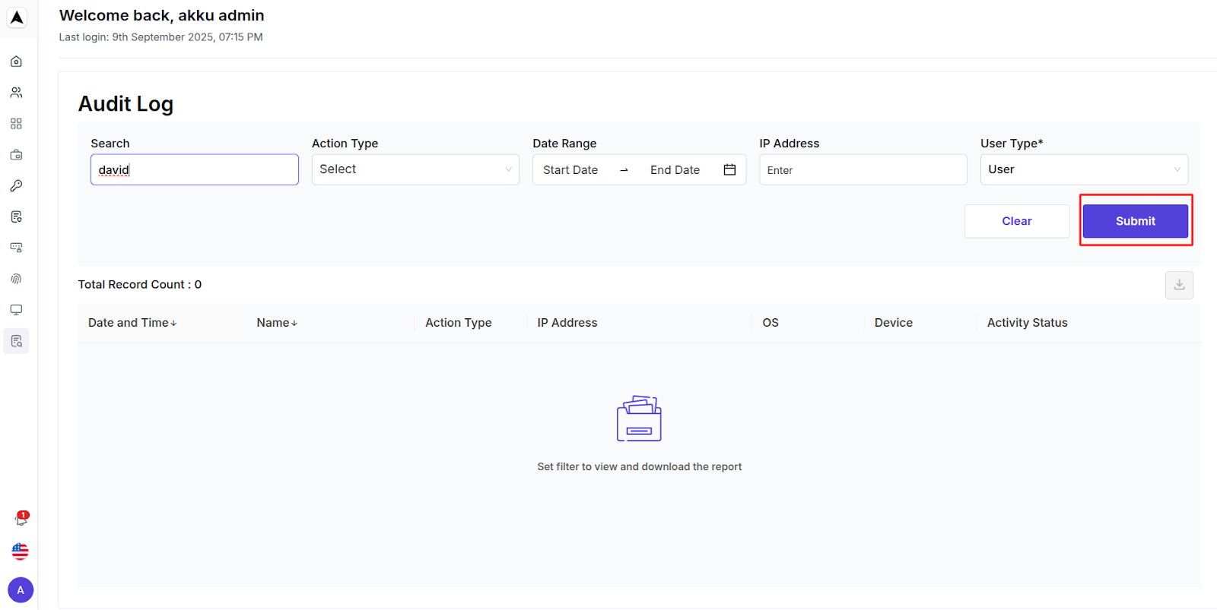Focus the IP Address input
The height and width of the screenshot is (610, 1217).
863,169
